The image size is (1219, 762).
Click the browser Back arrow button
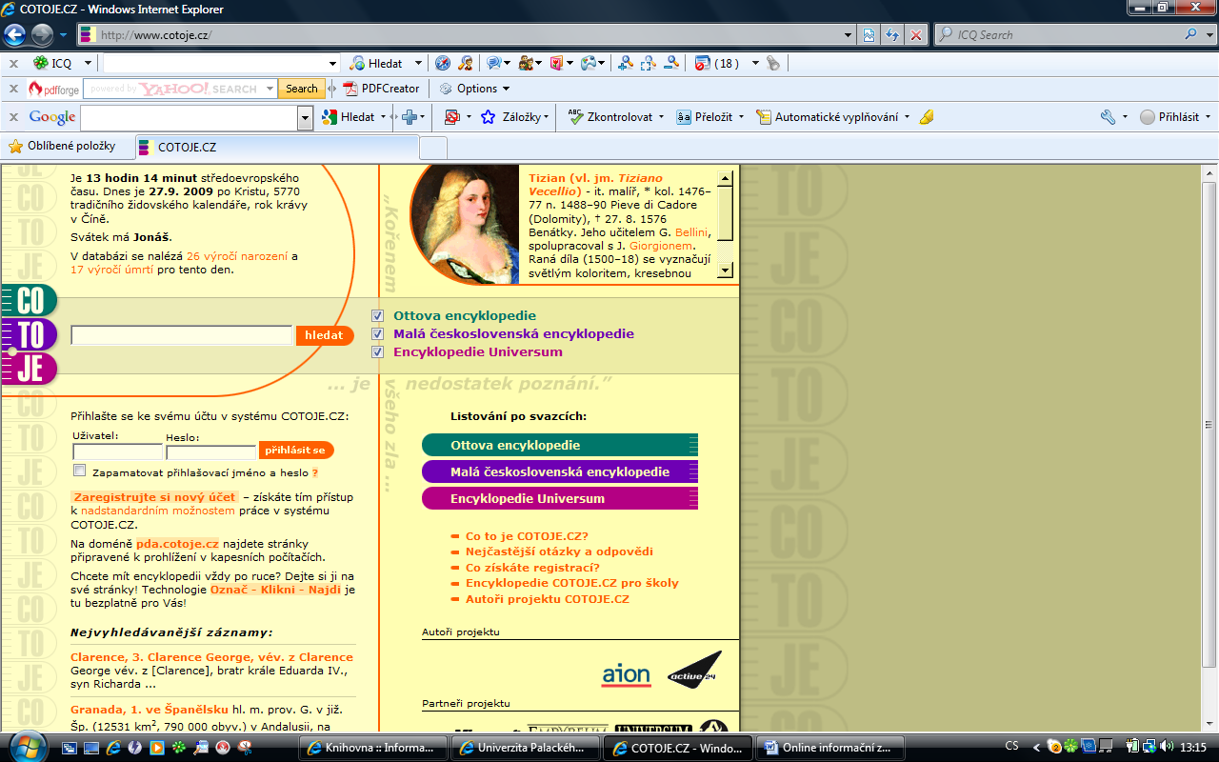point(15,35)
